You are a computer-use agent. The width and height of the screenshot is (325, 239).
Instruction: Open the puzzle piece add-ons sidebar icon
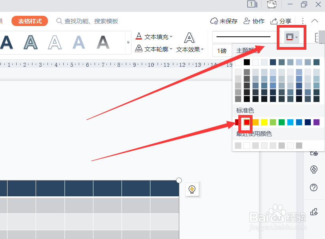pos(314,212)
